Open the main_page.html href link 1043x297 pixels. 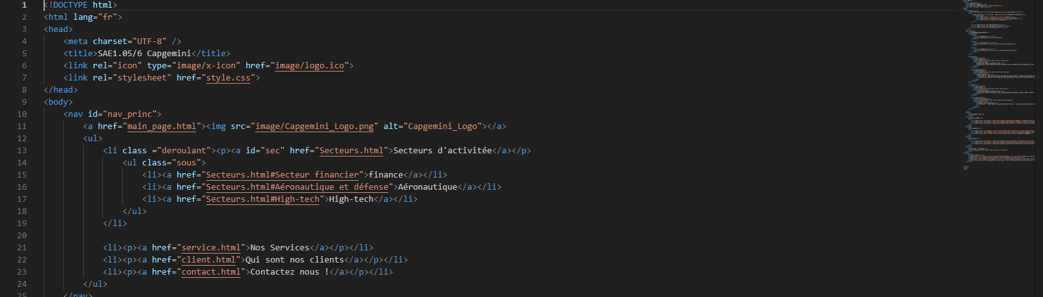coord(161,126)
